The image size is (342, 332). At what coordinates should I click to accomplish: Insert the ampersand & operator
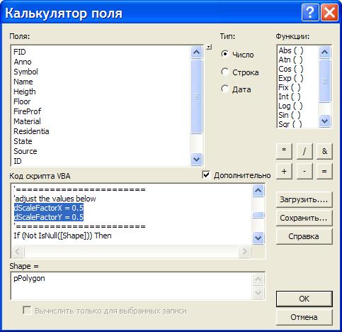point(324,151)
